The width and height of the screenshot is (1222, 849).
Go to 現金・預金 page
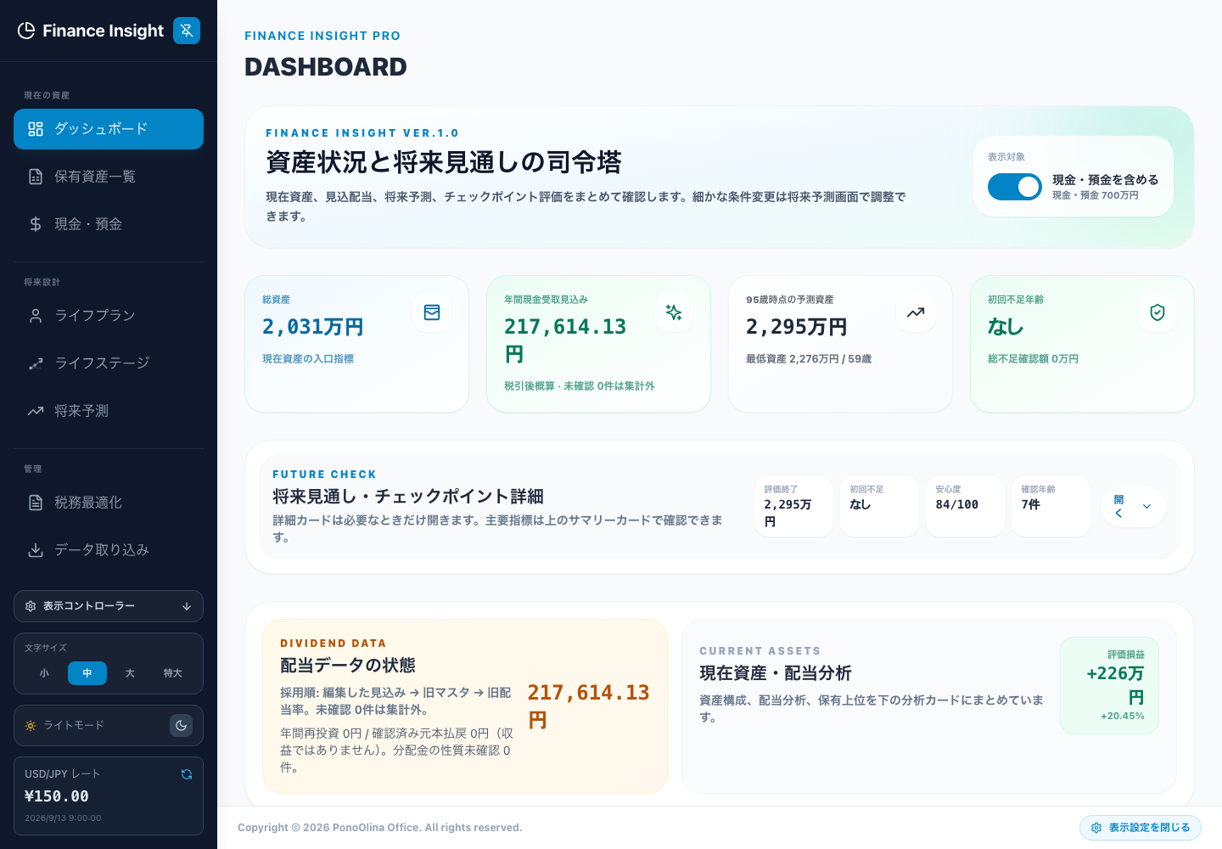[x=109, y=224]
